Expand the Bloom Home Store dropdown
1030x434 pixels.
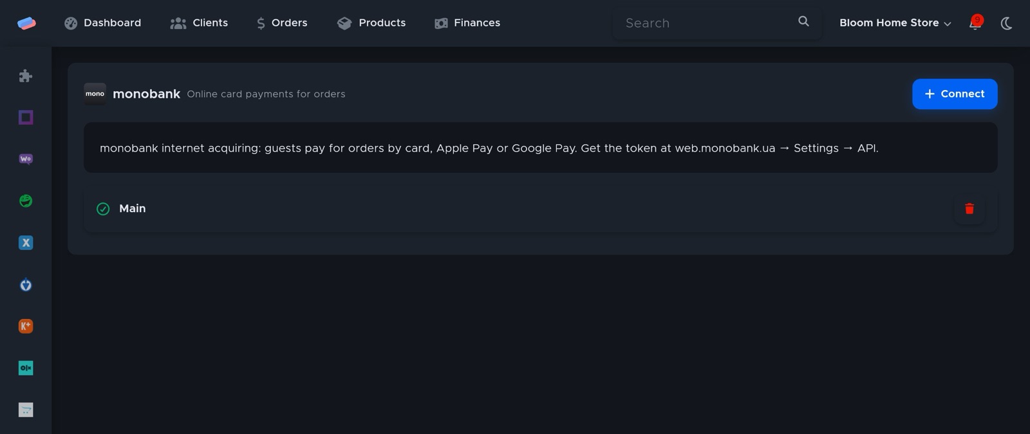point(895,23)
